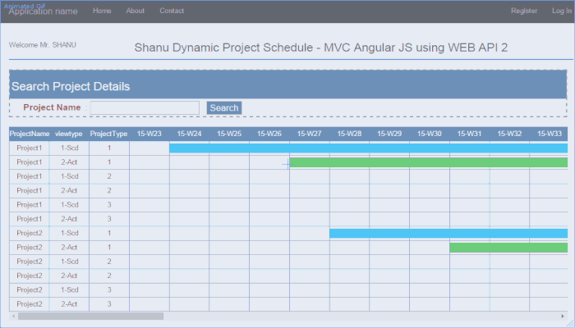The image size is (575, 328).
Task: Open the About page link
Action: coord(136,11)
